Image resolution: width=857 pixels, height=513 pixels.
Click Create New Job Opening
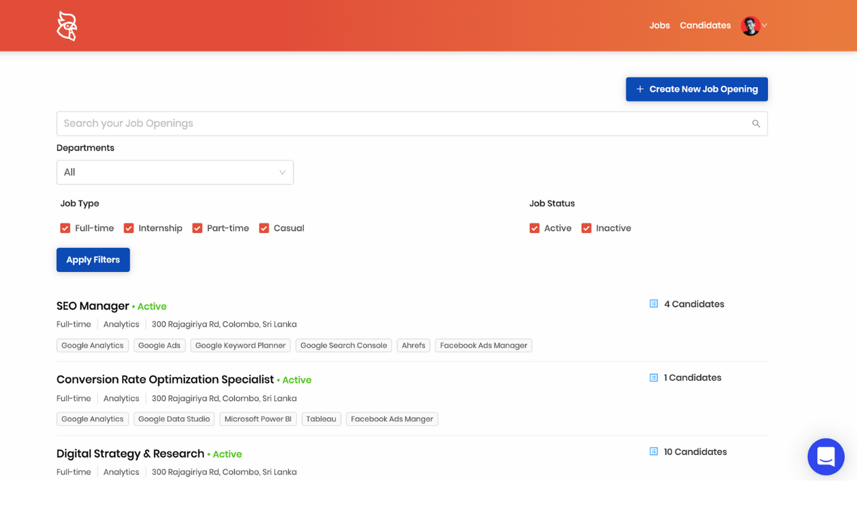pos(696,88)
